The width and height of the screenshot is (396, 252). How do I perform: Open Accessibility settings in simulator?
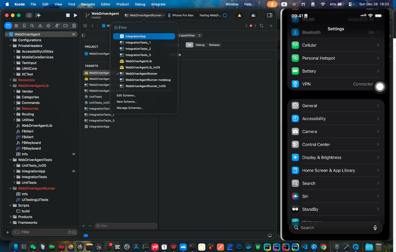point(336,118)
